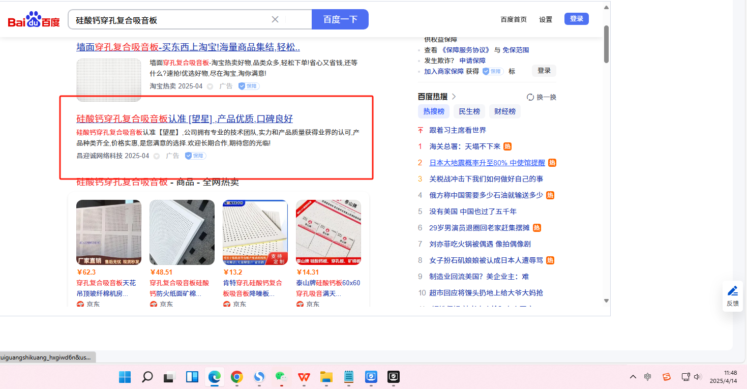This screenshot has height=389, width=747.
Task: Open hot search 没有美国 中国也过了五千年
Action: tap(473, 212)
